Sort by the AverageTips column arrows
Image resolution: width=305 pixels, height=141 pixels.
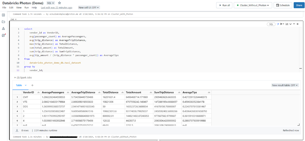point(209,93)
